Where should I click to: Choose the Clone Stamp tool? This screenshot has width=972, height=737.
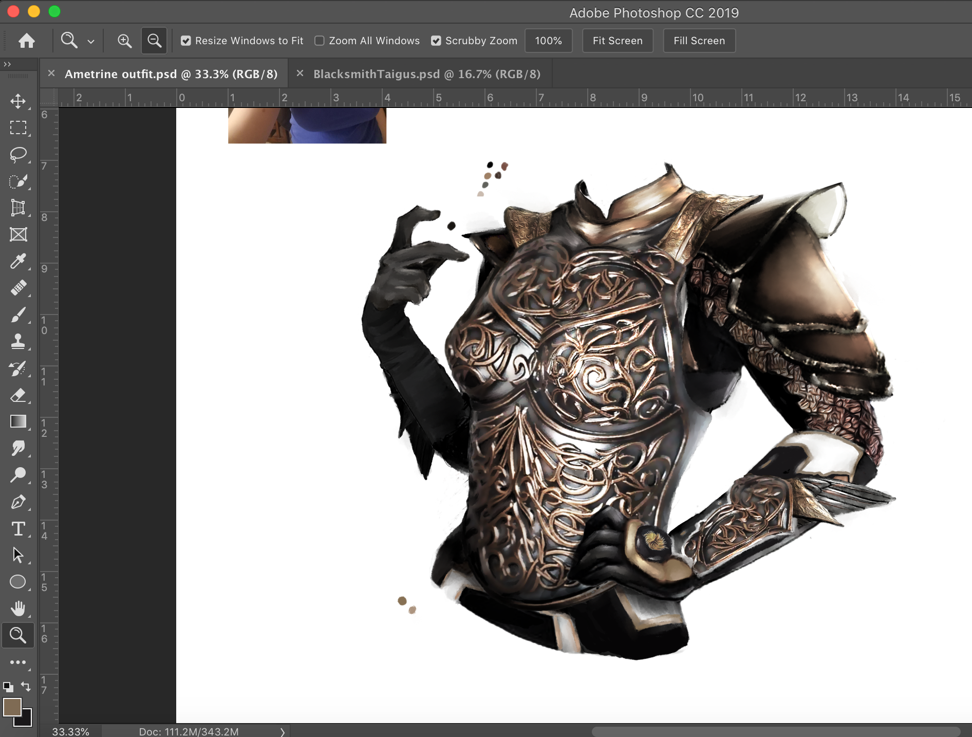(18, 341)
